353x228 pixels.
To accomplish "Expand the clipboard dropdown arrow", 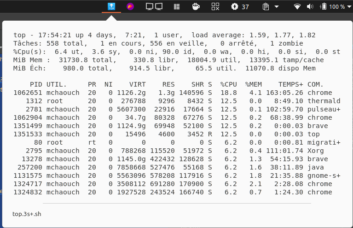I will [x=277, y=7].
